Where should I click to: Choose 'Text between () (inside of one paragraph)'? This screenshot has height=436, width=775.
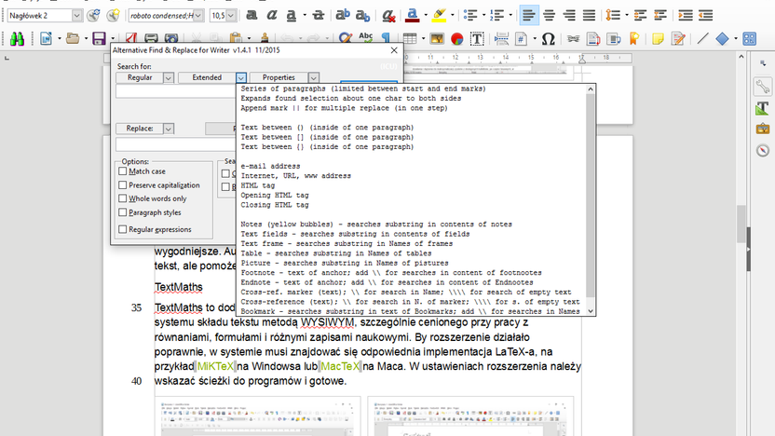click(x=327, y=128)
